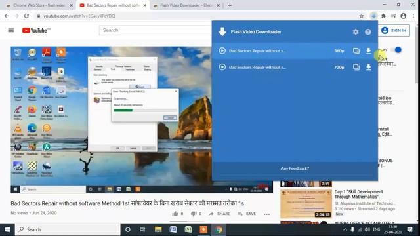Screen dimensions: 420x236
Task: Open Chrome from the taskbar
Action: 219,229
